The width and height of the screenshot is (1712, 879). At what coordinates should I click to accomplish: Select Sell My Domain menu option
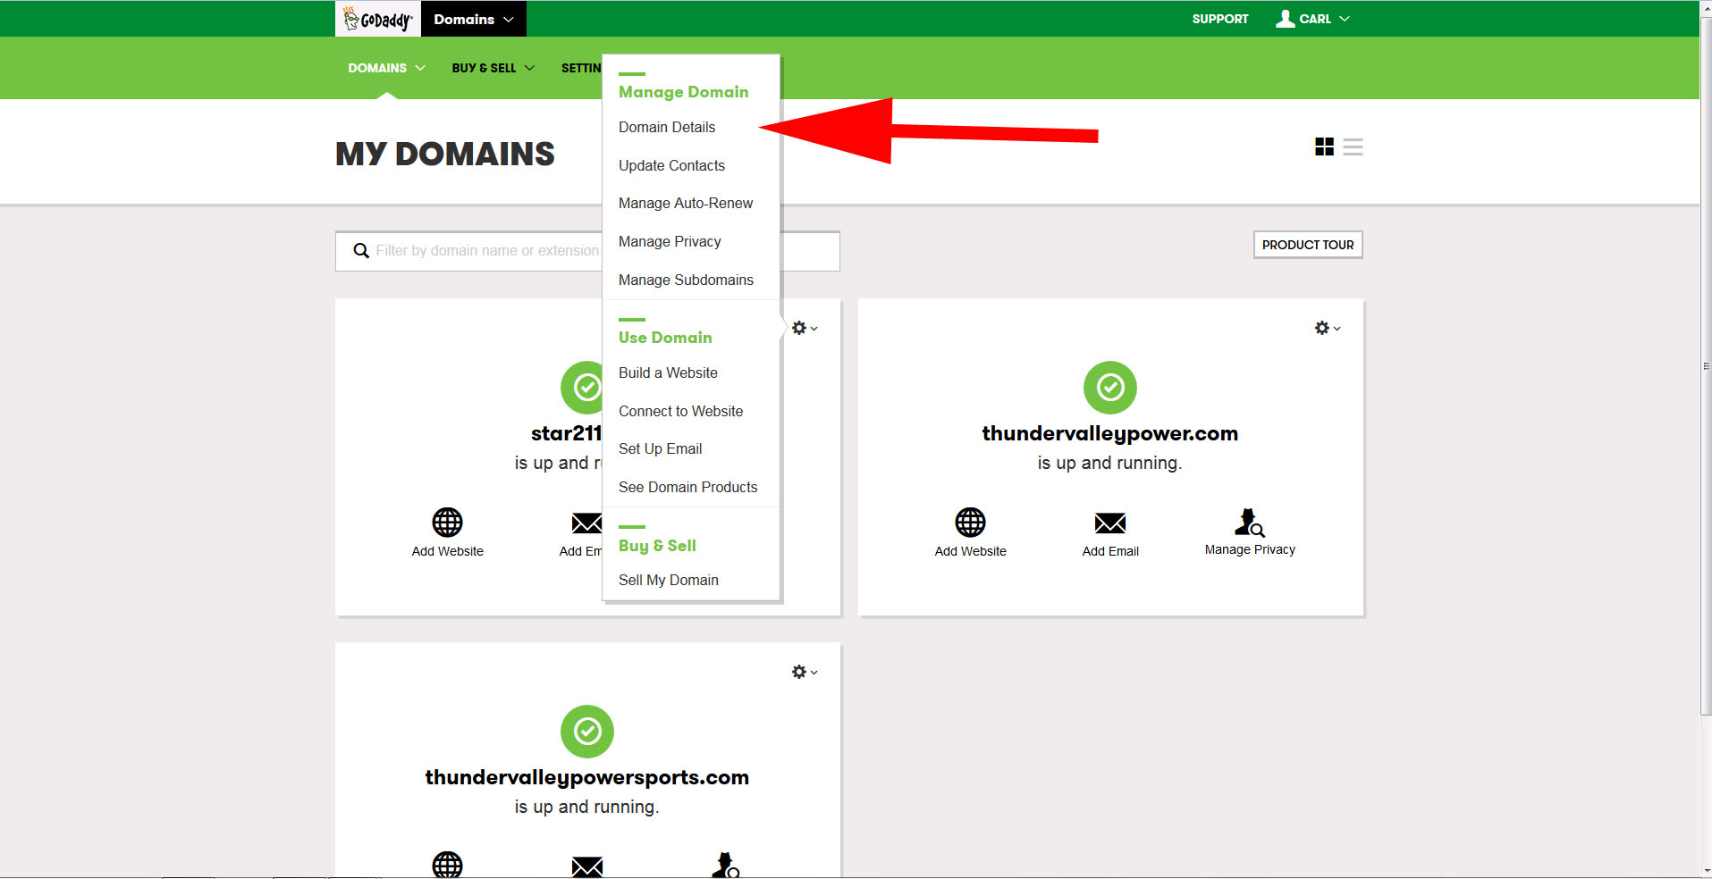(x=668, y=580)
